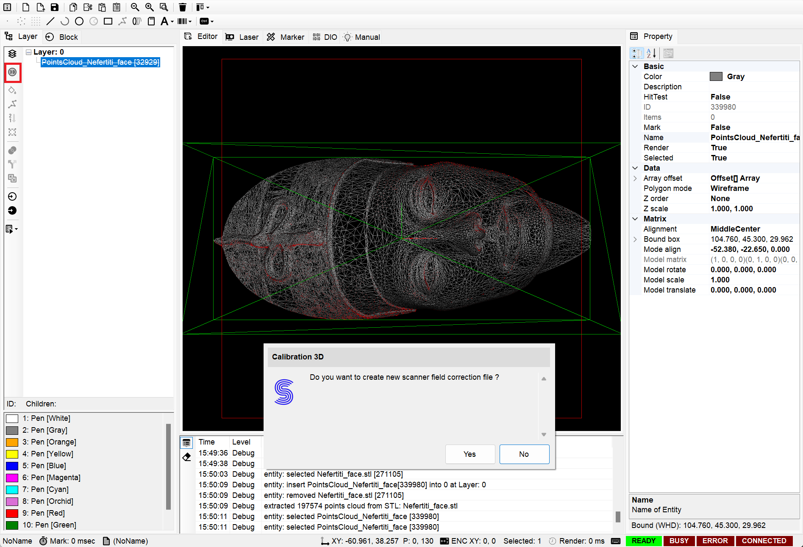Open the Editor tab
803x547 pixels.
201,36
